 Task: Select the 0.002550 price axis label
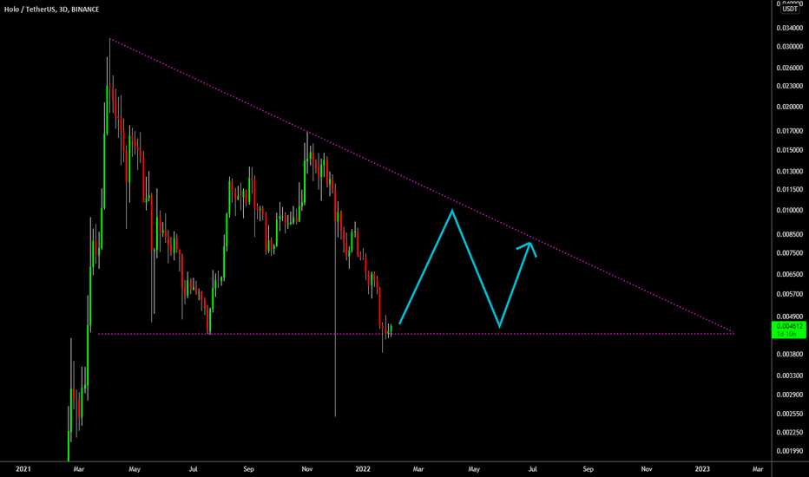[790, 414]
